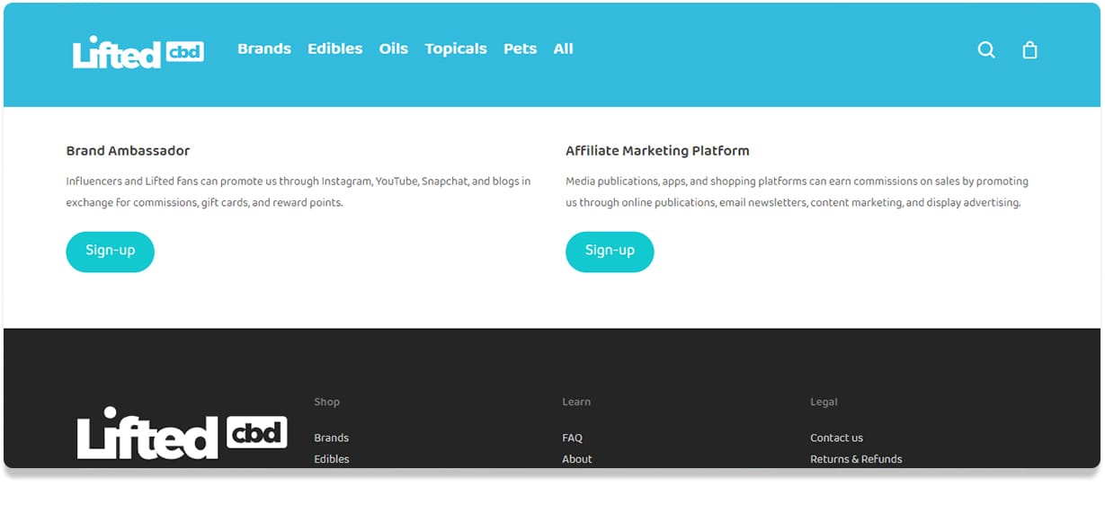Open the shopping bag cart icon

pos(1030,50)
